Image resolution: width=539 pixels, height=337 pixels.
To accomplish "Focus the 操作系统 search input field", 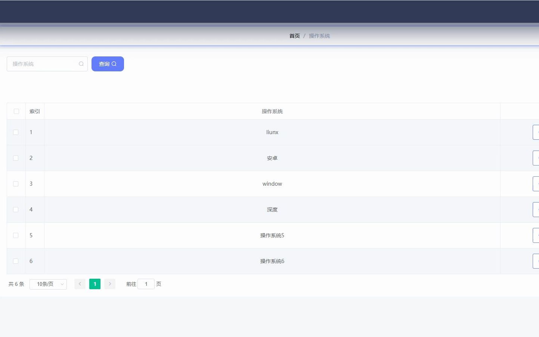I will [47, 64].
